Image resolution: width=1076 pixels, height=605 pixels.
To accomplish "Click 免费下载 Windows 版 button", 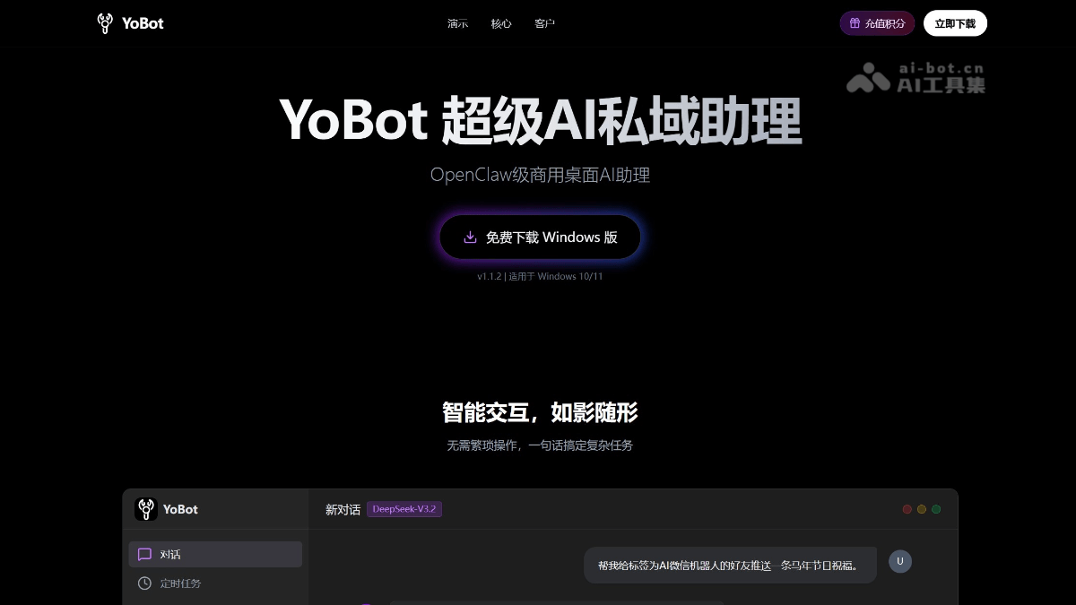I will (x=540, y=238).
